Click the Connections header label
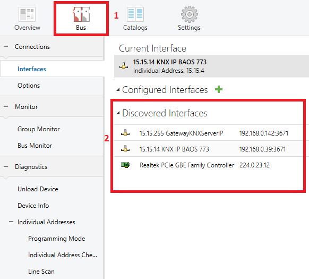Image resolution: width=309 pixels, height=279 pixels. [32, 47]
